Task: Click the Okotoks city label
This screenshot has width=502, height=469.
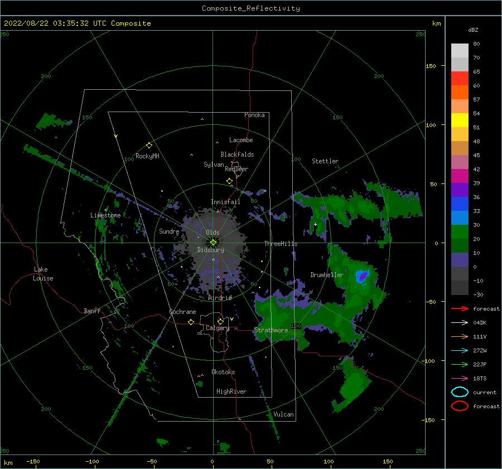Action: tap(223, 372)
